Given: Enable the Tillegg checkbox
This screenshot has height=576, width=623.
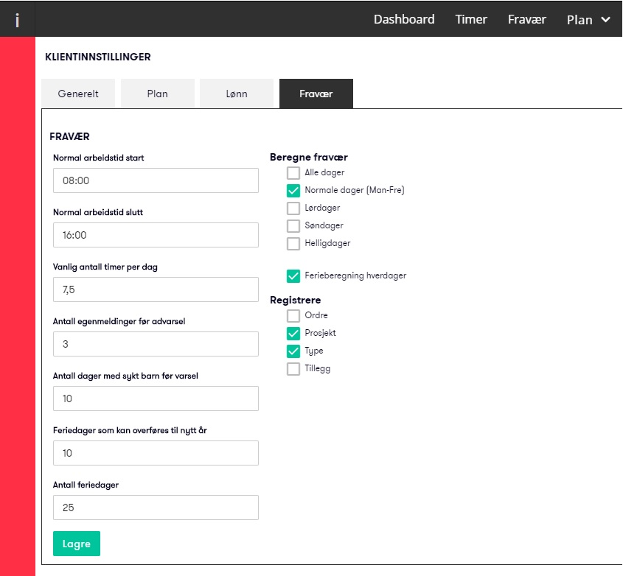Looking at the screenshot, I should point(293,369).
